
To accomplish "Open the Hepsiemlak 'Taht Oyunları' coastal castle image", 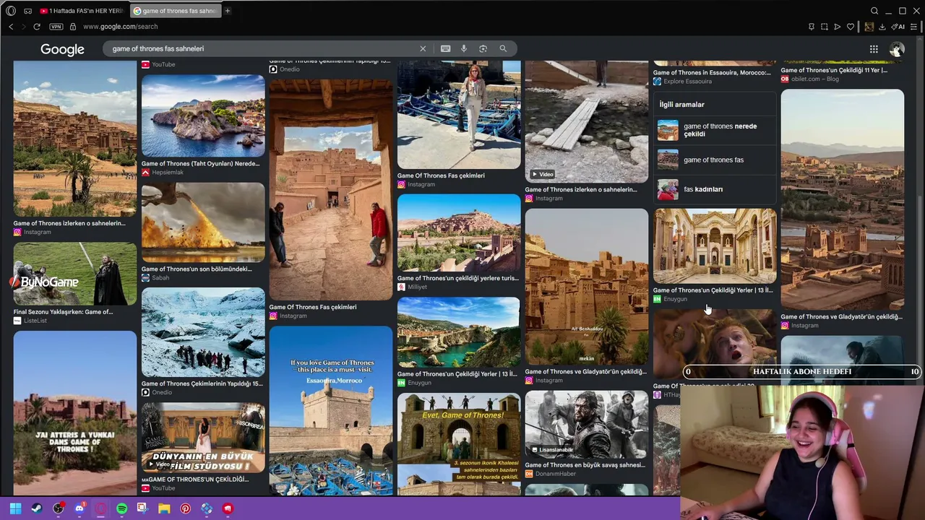I will click(x=203, y=116).
